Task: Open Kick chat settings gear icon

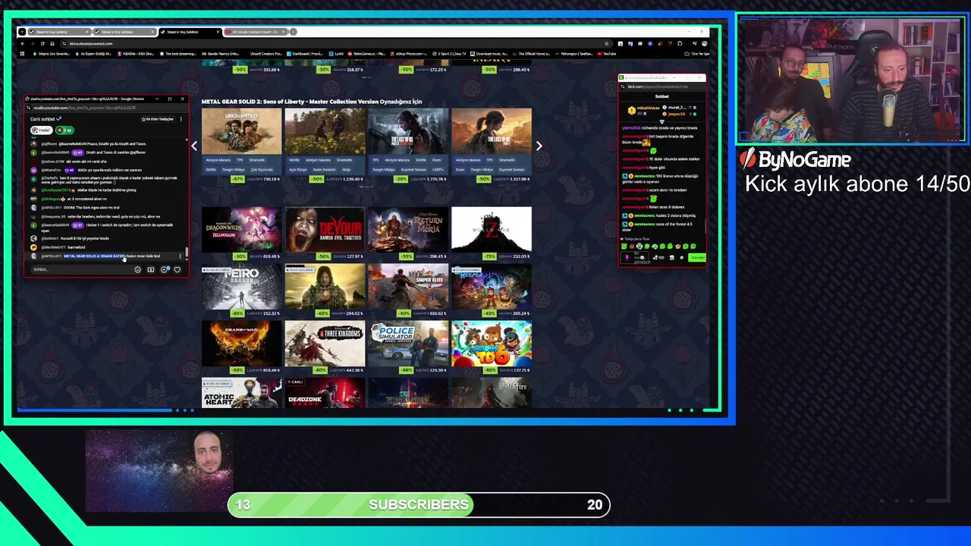Action: pyautogui.click(x=681, y=258)
